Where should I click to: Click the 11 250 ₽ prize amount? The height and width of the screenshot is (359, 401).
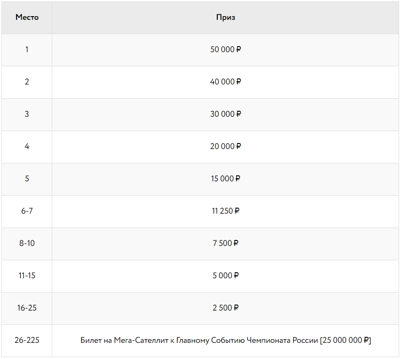(x=225, y=211)
